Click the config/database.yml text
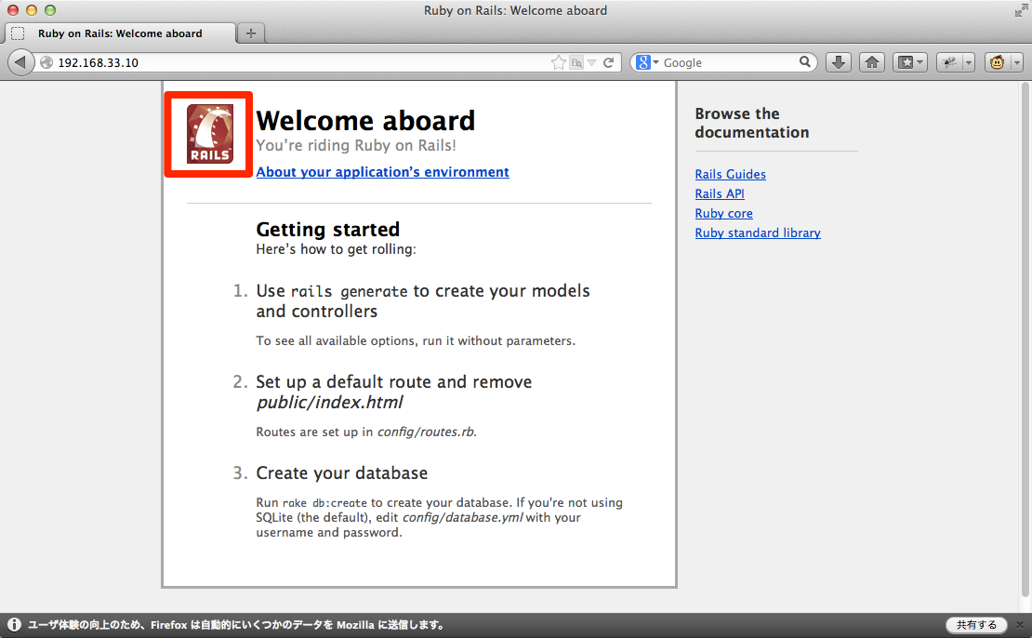 pos(463,517)
